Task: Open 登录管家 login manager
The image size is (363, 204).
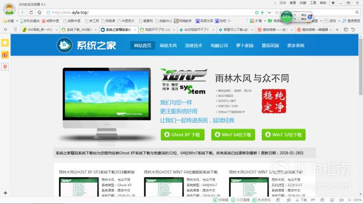Action: tap(351, 21)
